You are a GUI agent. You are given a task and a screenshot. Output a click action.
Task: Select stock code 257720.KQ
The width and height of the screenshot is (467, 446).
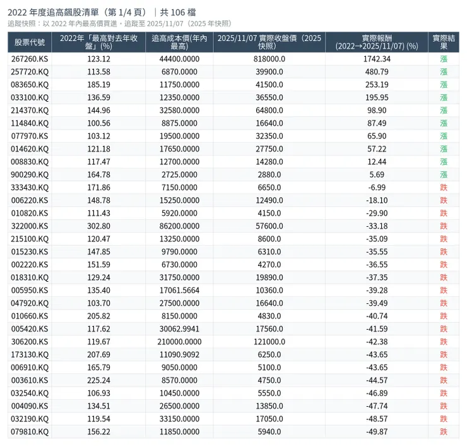30,72
